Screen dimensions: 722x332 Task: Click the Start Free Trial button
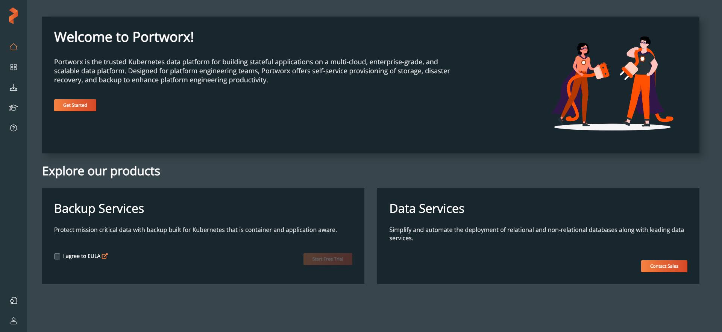[328, 259]
